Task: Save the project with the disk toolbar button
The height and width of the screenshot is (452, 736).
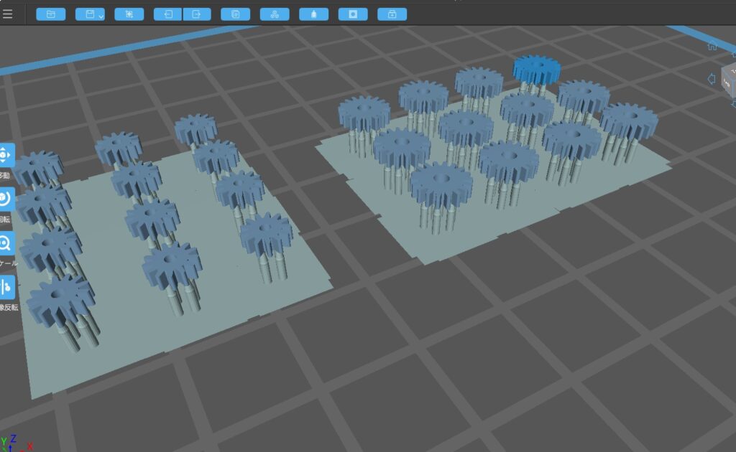Action: point(90,14)
